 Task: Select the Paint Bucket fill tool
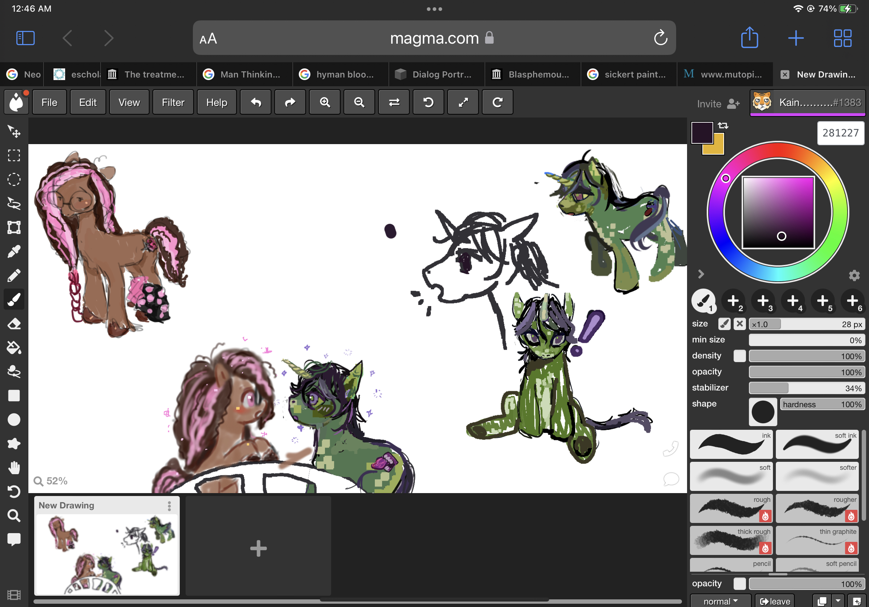[14, 348]
